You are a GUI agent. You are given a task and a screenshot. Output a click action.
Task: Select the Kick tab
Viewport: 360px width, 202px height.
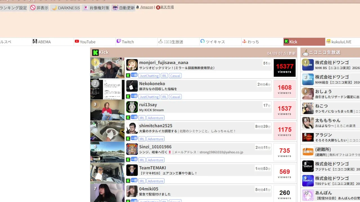point(304,42)
